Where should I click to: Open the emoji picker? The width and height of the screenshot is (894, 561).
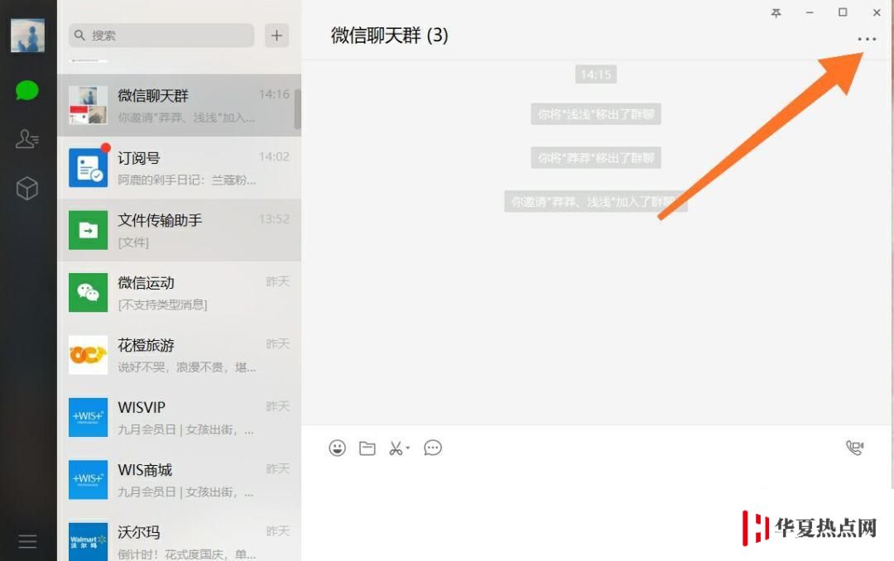(337, 448)
